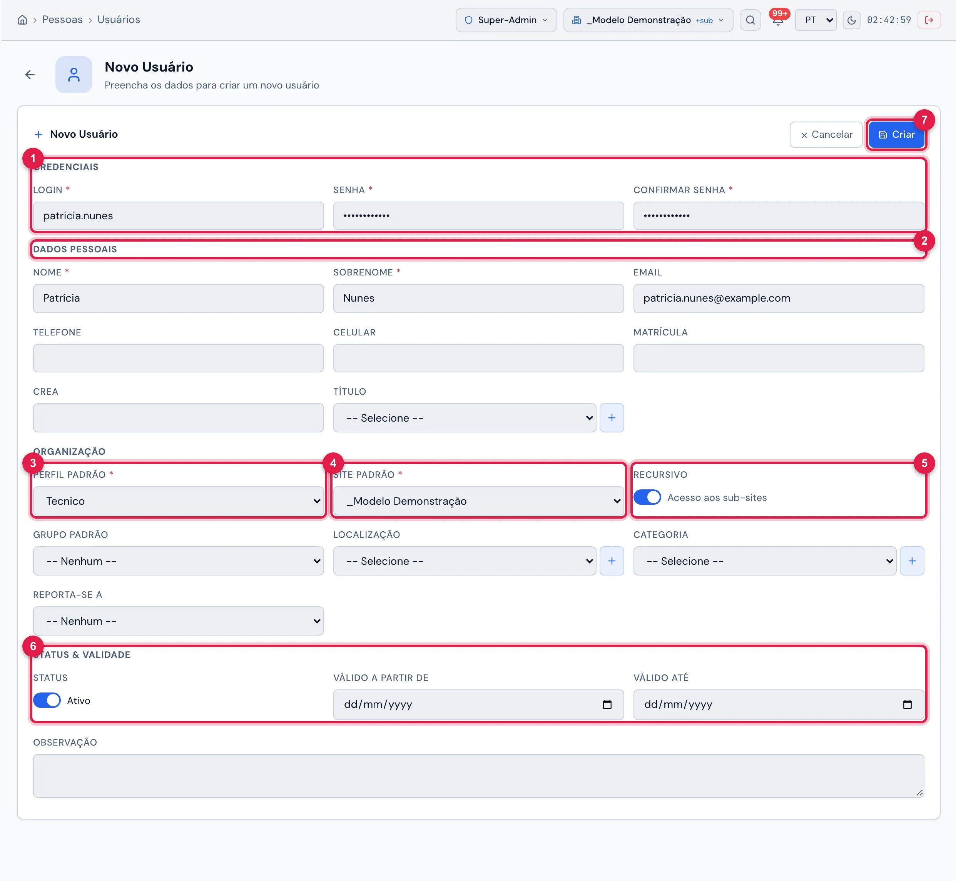Click Usuários in the breadcrumb
Image resolution: width=956 pixels, height=881 pixels.
[x=119, y=20]
